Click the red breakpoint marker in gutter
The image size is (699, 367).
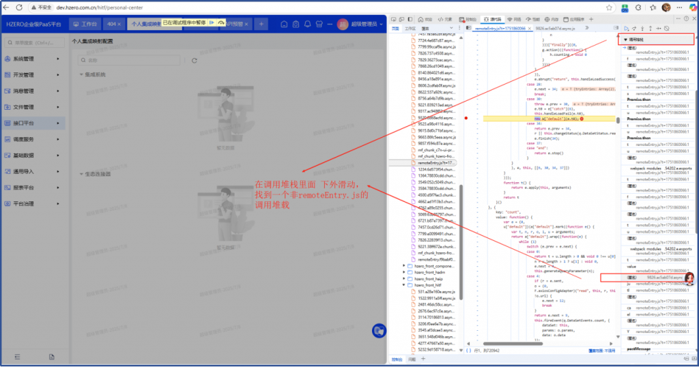(x=466, y=118)
